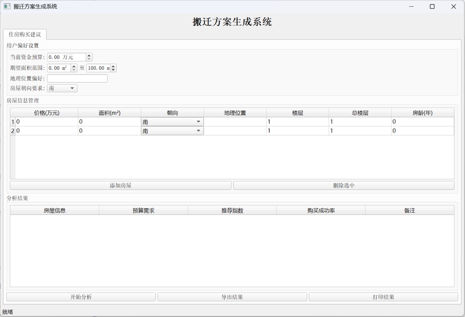Decrease the maximum area spinner value
Image resolution: width=465 pixels, height=317 pixels.
click(113, 70)
